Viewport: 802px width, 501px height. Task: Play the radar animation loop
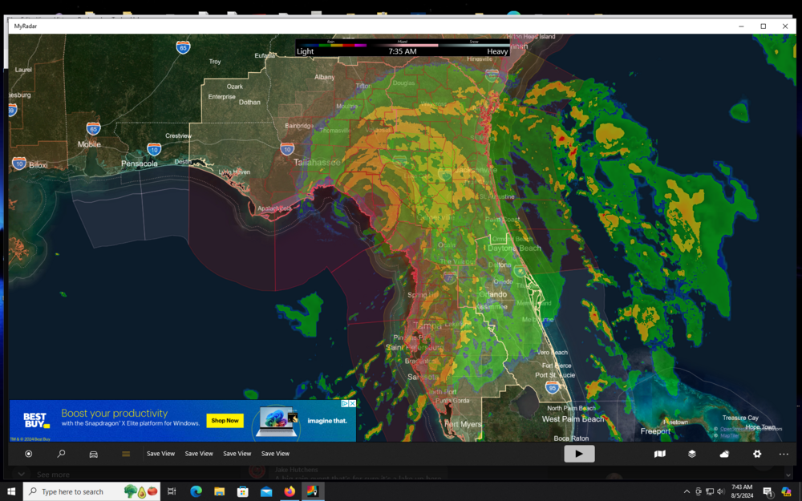tap(579, 454)
